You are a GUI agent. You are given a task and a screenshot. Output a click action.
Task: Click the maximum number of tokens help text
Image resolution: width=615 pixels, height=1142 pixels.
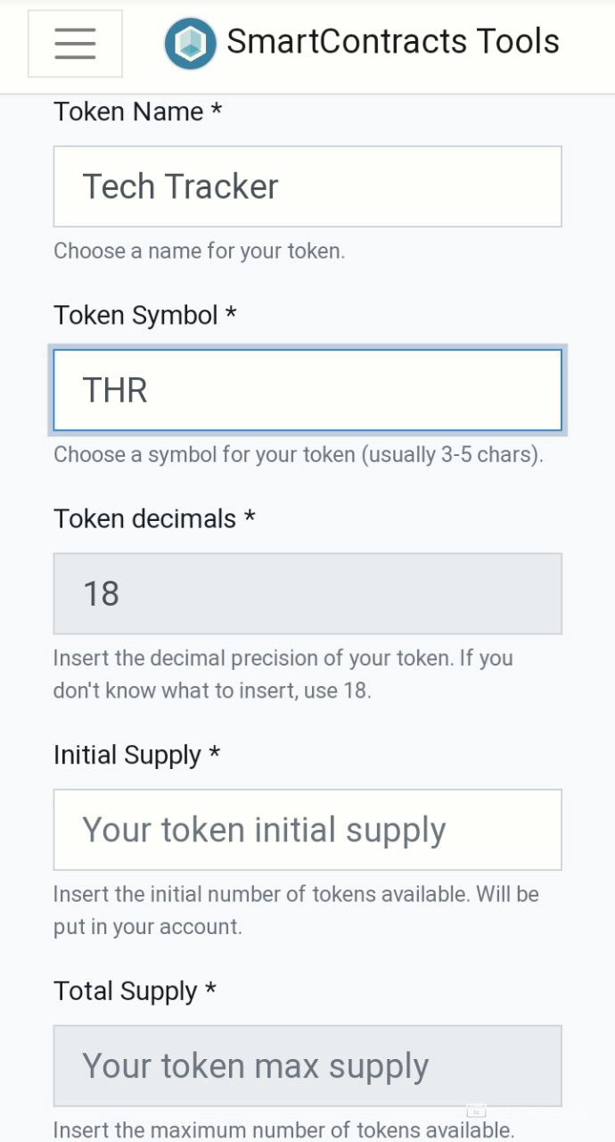[x=283, y=1130]
